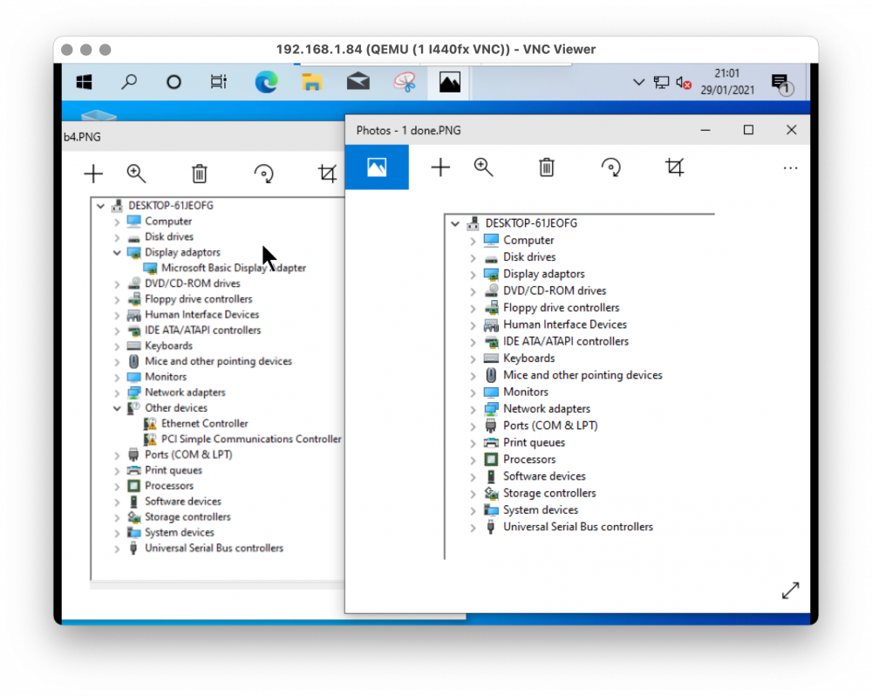Expand Network adapters in 1 done.PNG image
The width and height of the screenshot is (872, 696).
(x=473, y=409)
